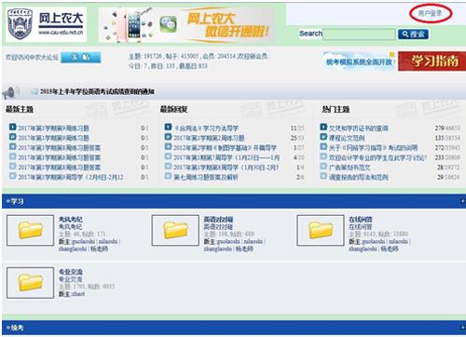466x337 pixels.
Task: Open the 考风考纪 forum title link
Action: click(x=71, y=220)
